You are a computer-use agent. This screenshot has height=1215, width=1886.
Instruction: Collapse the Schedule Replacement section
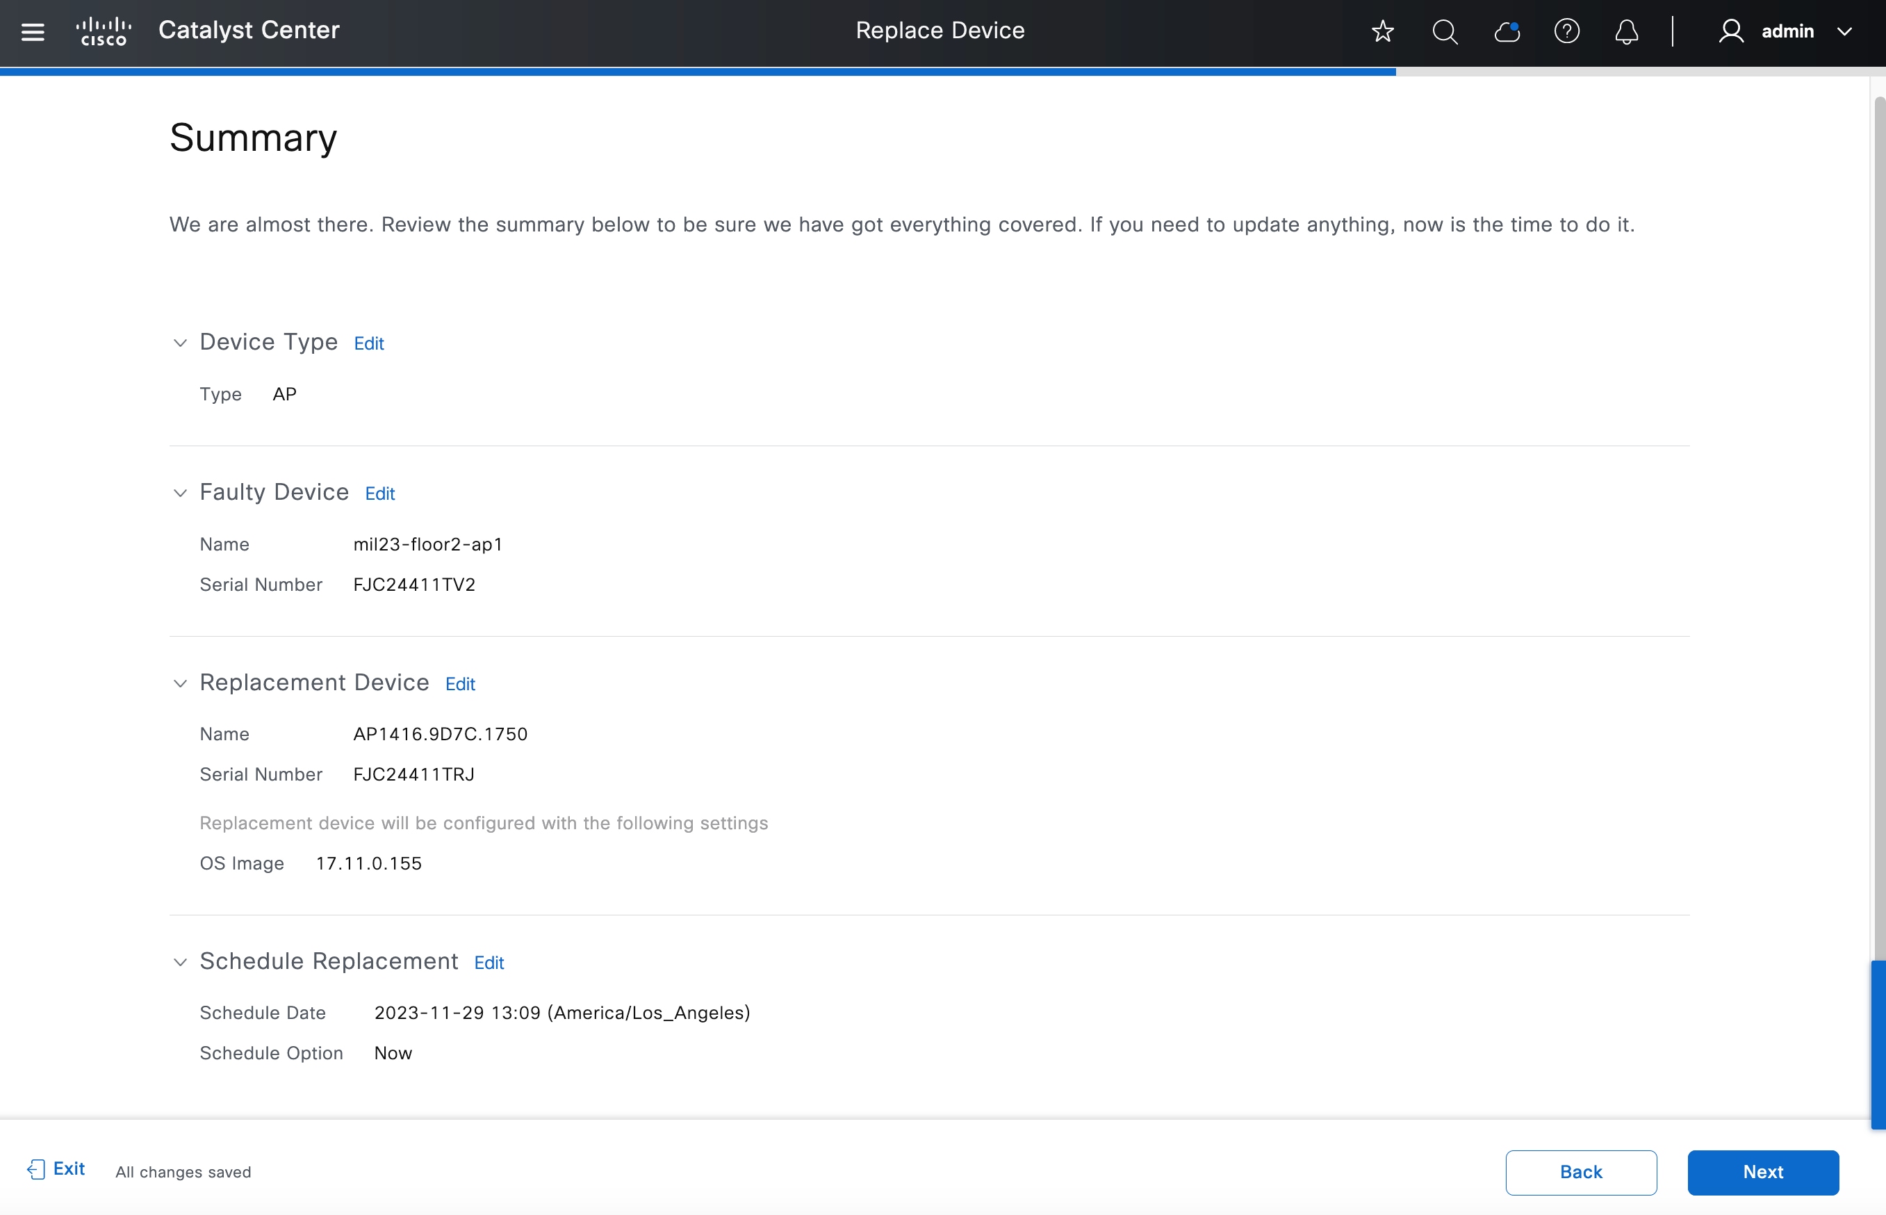click(180, 962)
